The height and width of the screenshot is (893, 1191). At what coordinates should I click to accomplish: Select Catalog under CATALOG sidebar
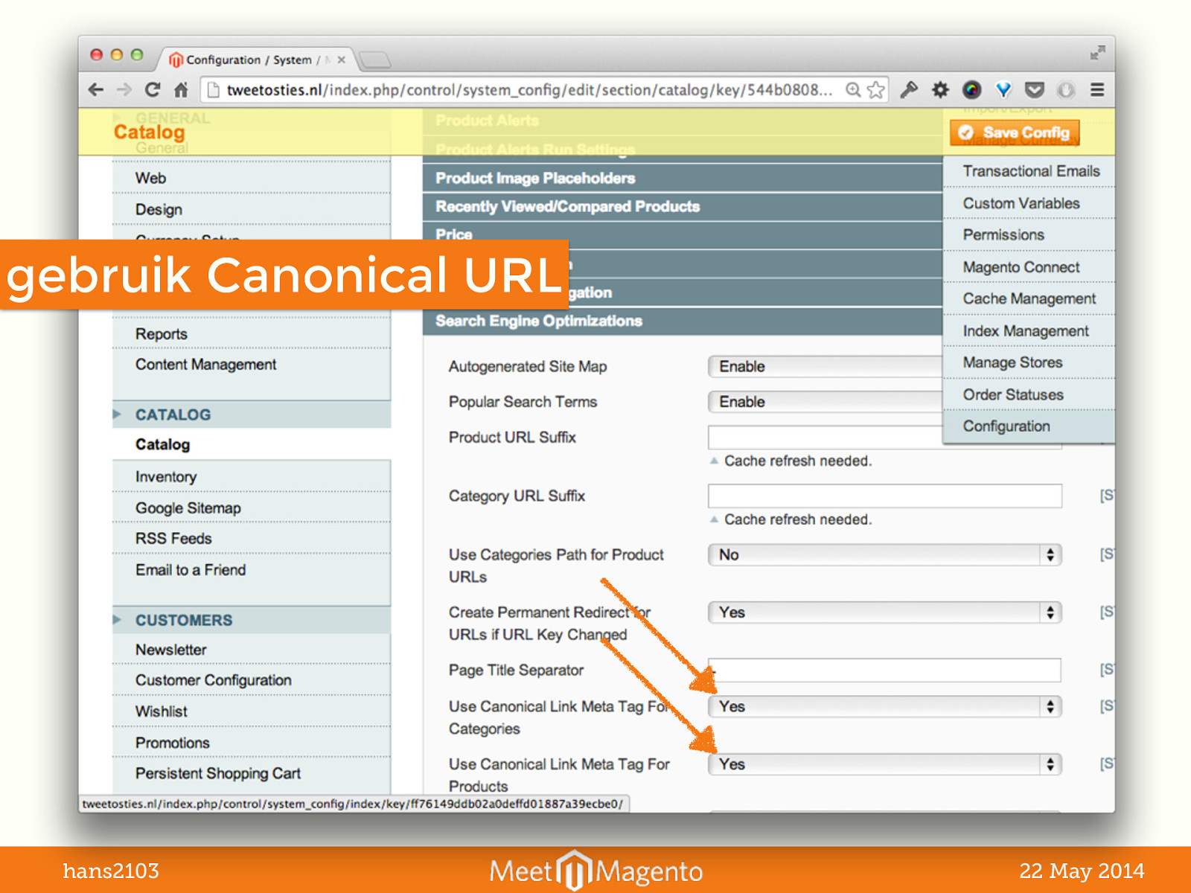(x=252, y=444)
